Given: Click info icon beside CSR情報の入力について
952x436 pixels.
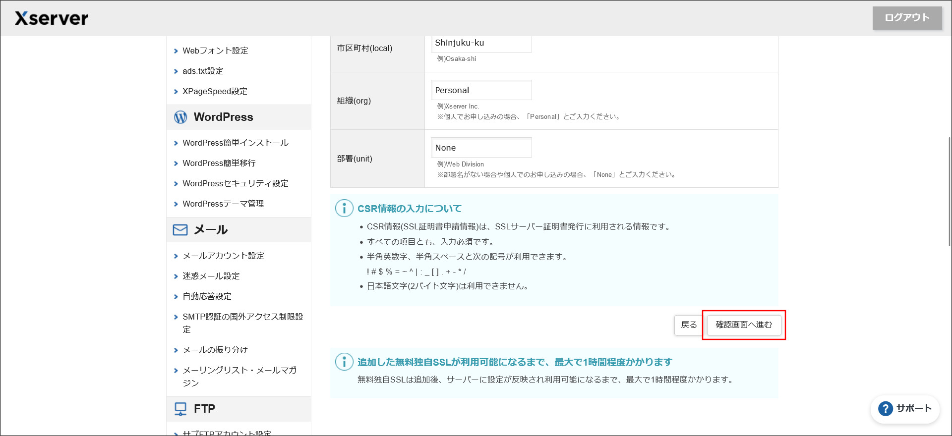Looking at the screenshot, I should (x=344, y=209).
